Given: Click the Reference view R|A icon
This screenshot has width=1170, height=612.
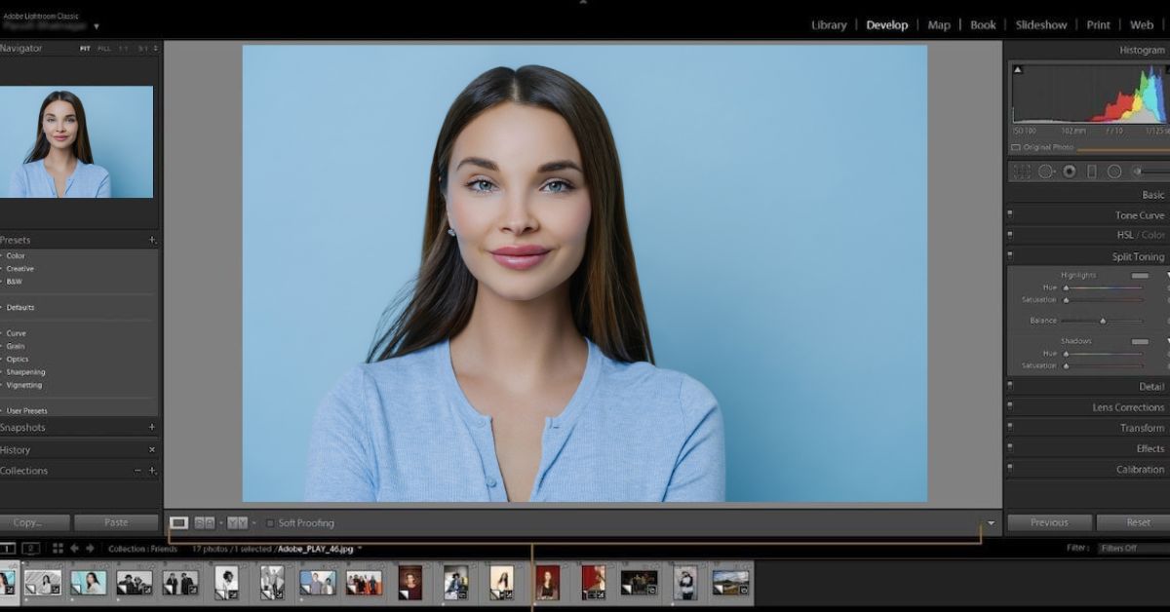Looking at the screenshot, I should click(205, 523).
